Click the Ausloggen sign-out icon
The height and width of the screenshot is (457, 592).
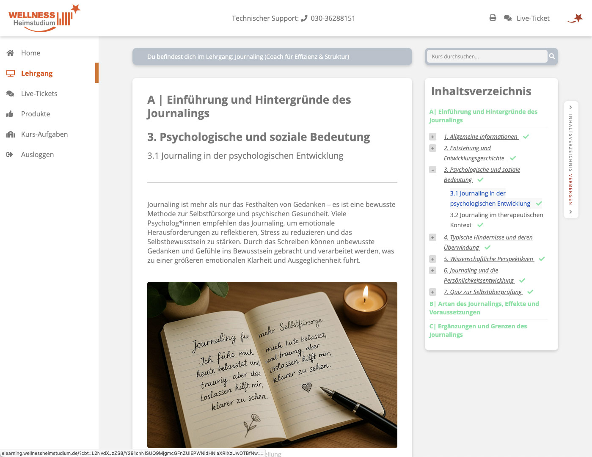point(10,154)
